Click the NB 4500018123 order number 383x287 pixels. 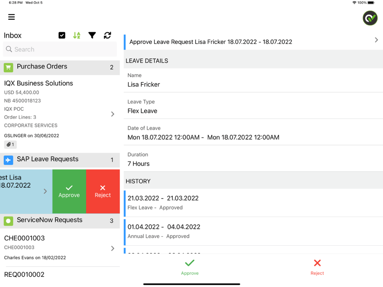[x=23, y=101]
